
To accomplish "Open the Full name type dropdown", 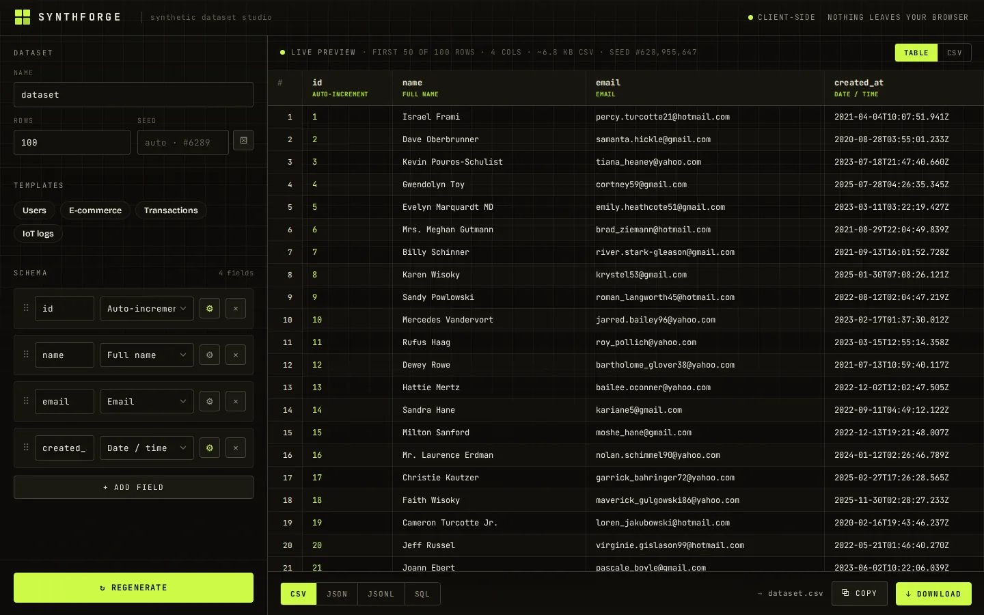I will click(x=147, y=355).
